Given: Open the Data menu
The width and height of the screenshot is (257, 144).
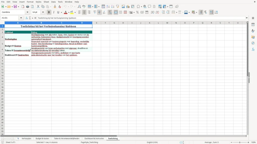Looking at the screenshot, I should coord(53,2).
